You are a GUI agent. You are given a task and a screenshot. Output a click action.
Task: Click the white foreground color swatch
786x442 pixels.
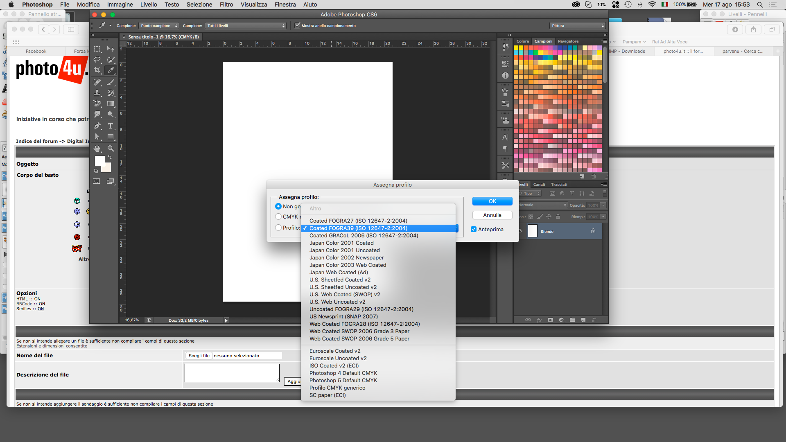tap(99, 160)
